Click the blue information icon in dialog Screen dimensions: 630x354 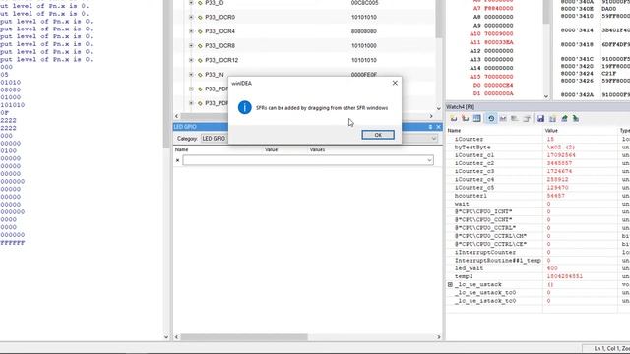(245, 107)
